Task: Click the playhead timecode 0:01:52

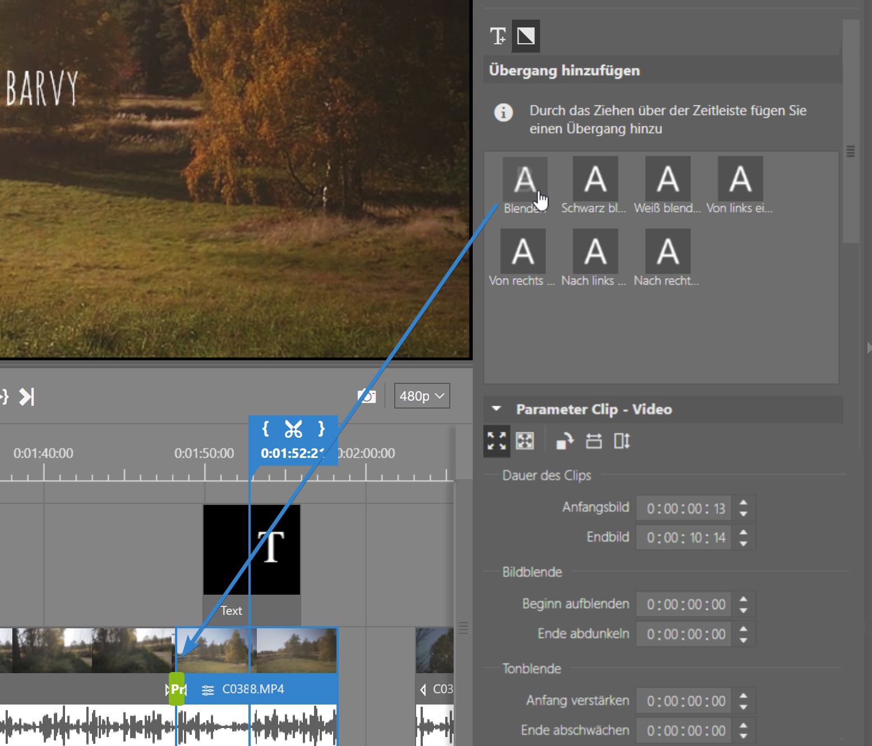Action: pyautogui.click(x=292, y=453)
